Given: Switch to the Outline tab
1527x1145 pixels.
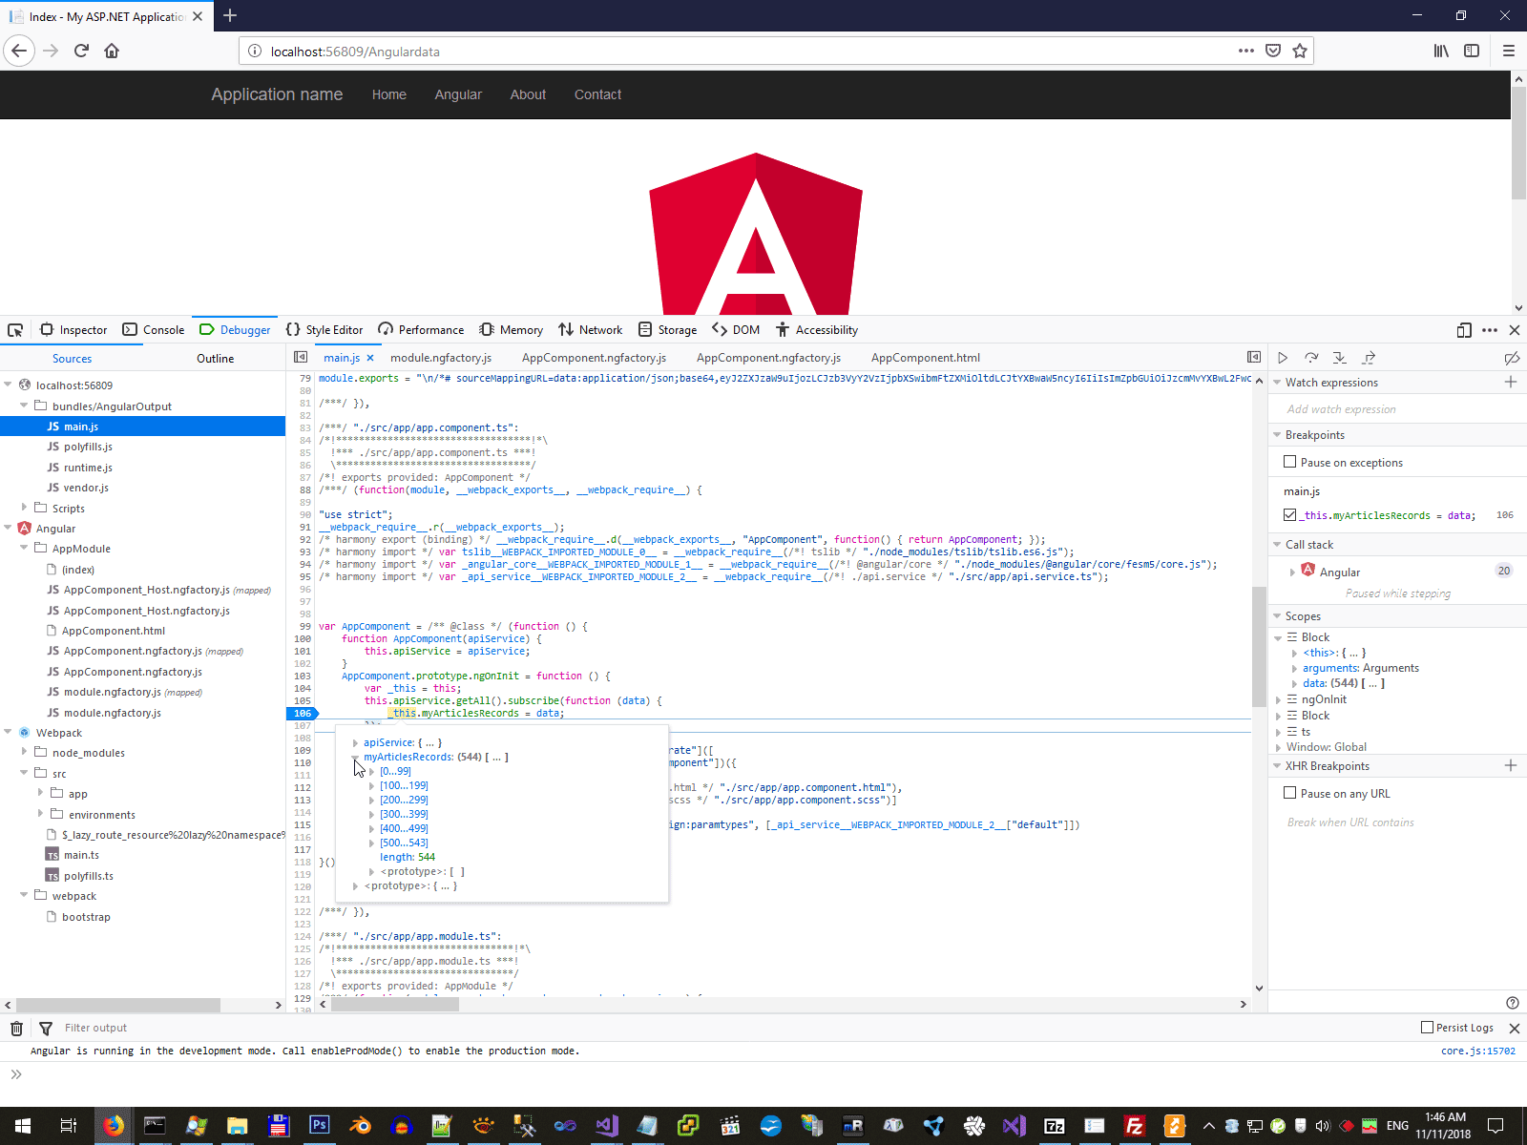Looking at the screenshot, I should click(x=215, y=359).
